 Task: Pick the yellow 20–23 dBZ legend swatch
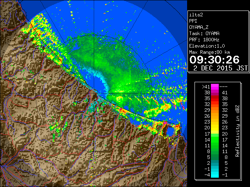point(215,128)
